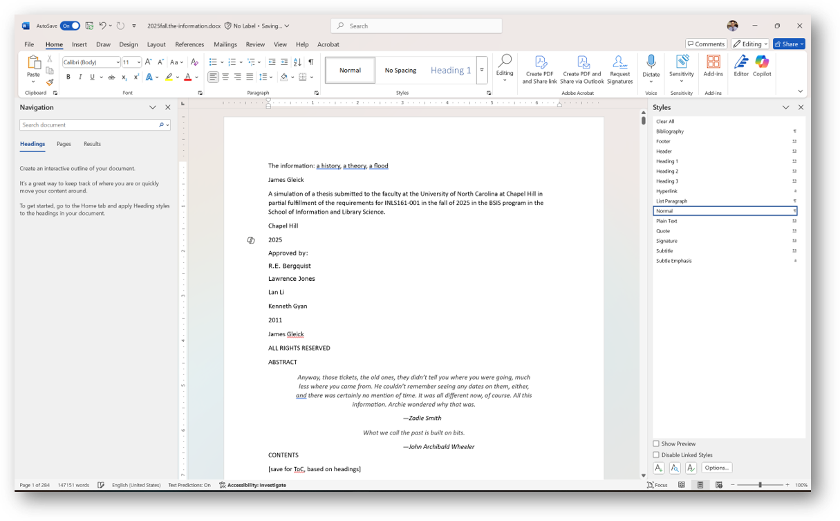Enable Show Preview in Styles pane

click(655, 444)
